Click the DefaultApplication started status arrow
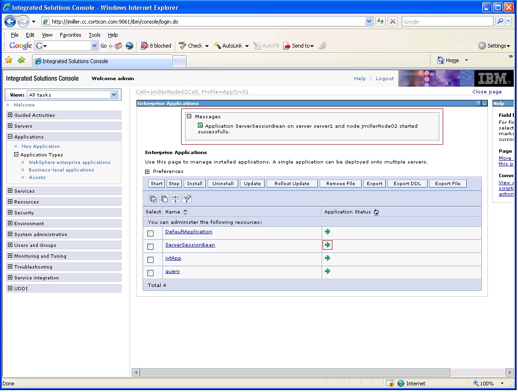This screenshot has width=518, height=392. pos(327,232)
